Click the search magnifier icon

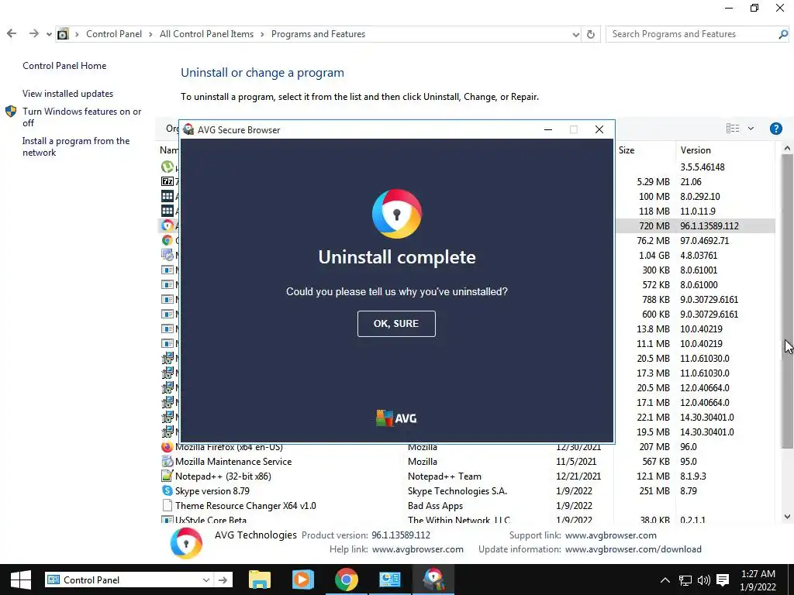click(x=783, y=34)
